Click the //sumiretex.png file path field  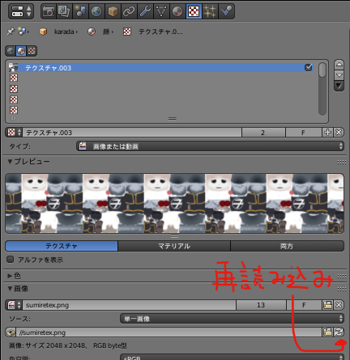tap(169, 332)
